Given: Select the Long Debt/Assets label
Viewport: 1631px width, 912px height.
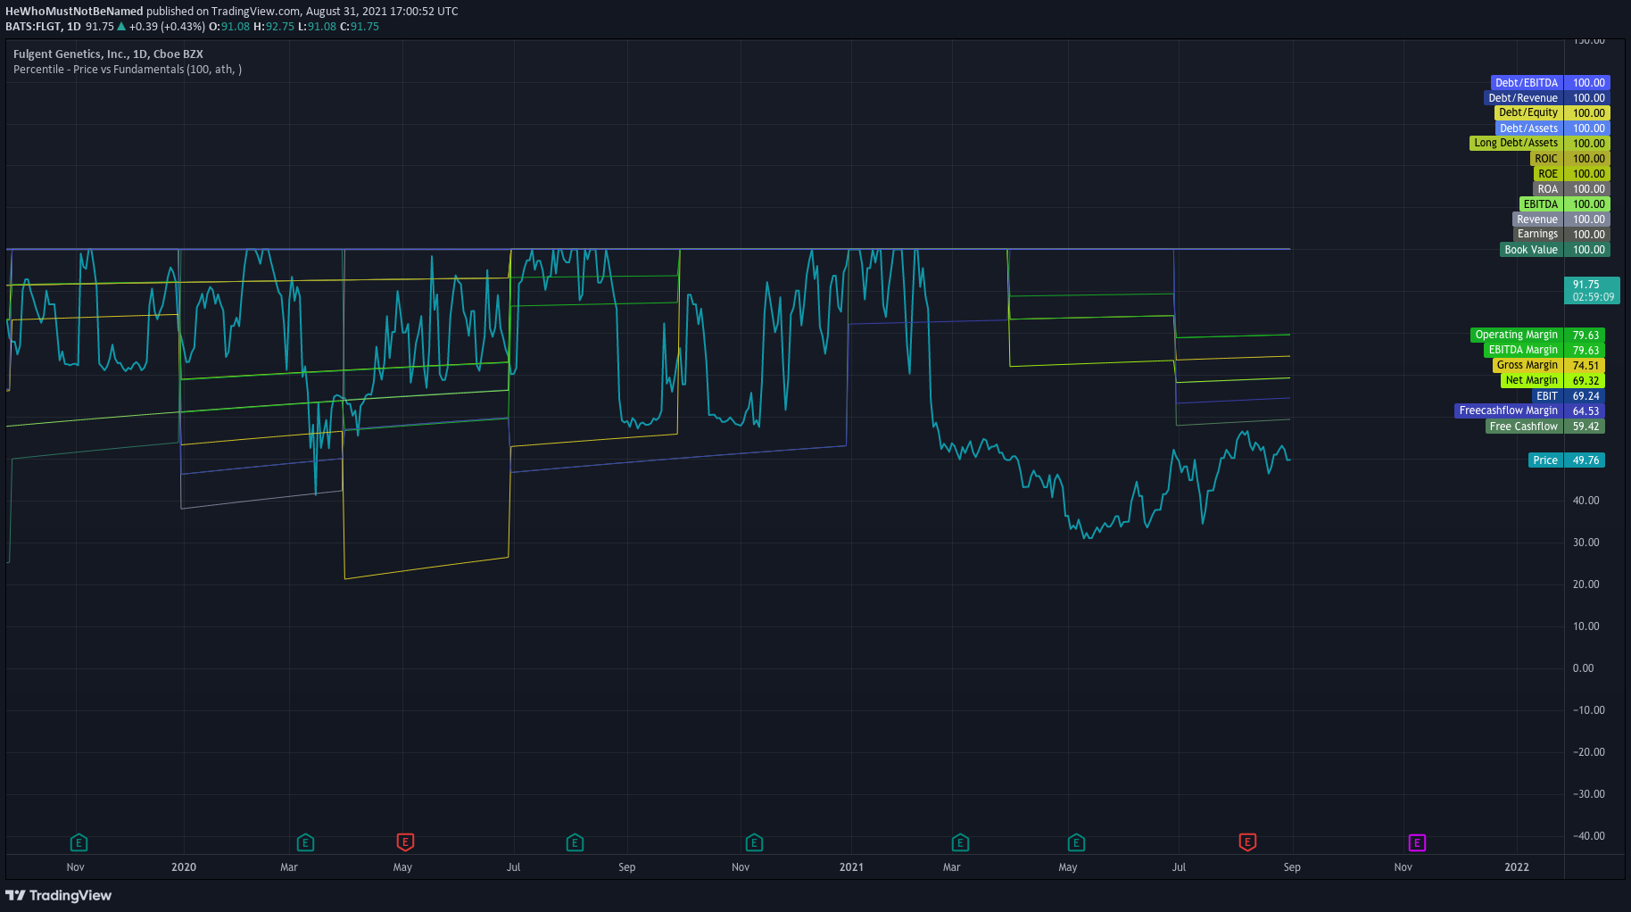Looking at the screenshot, I should pyautogui.click(x=1516, y=143).
